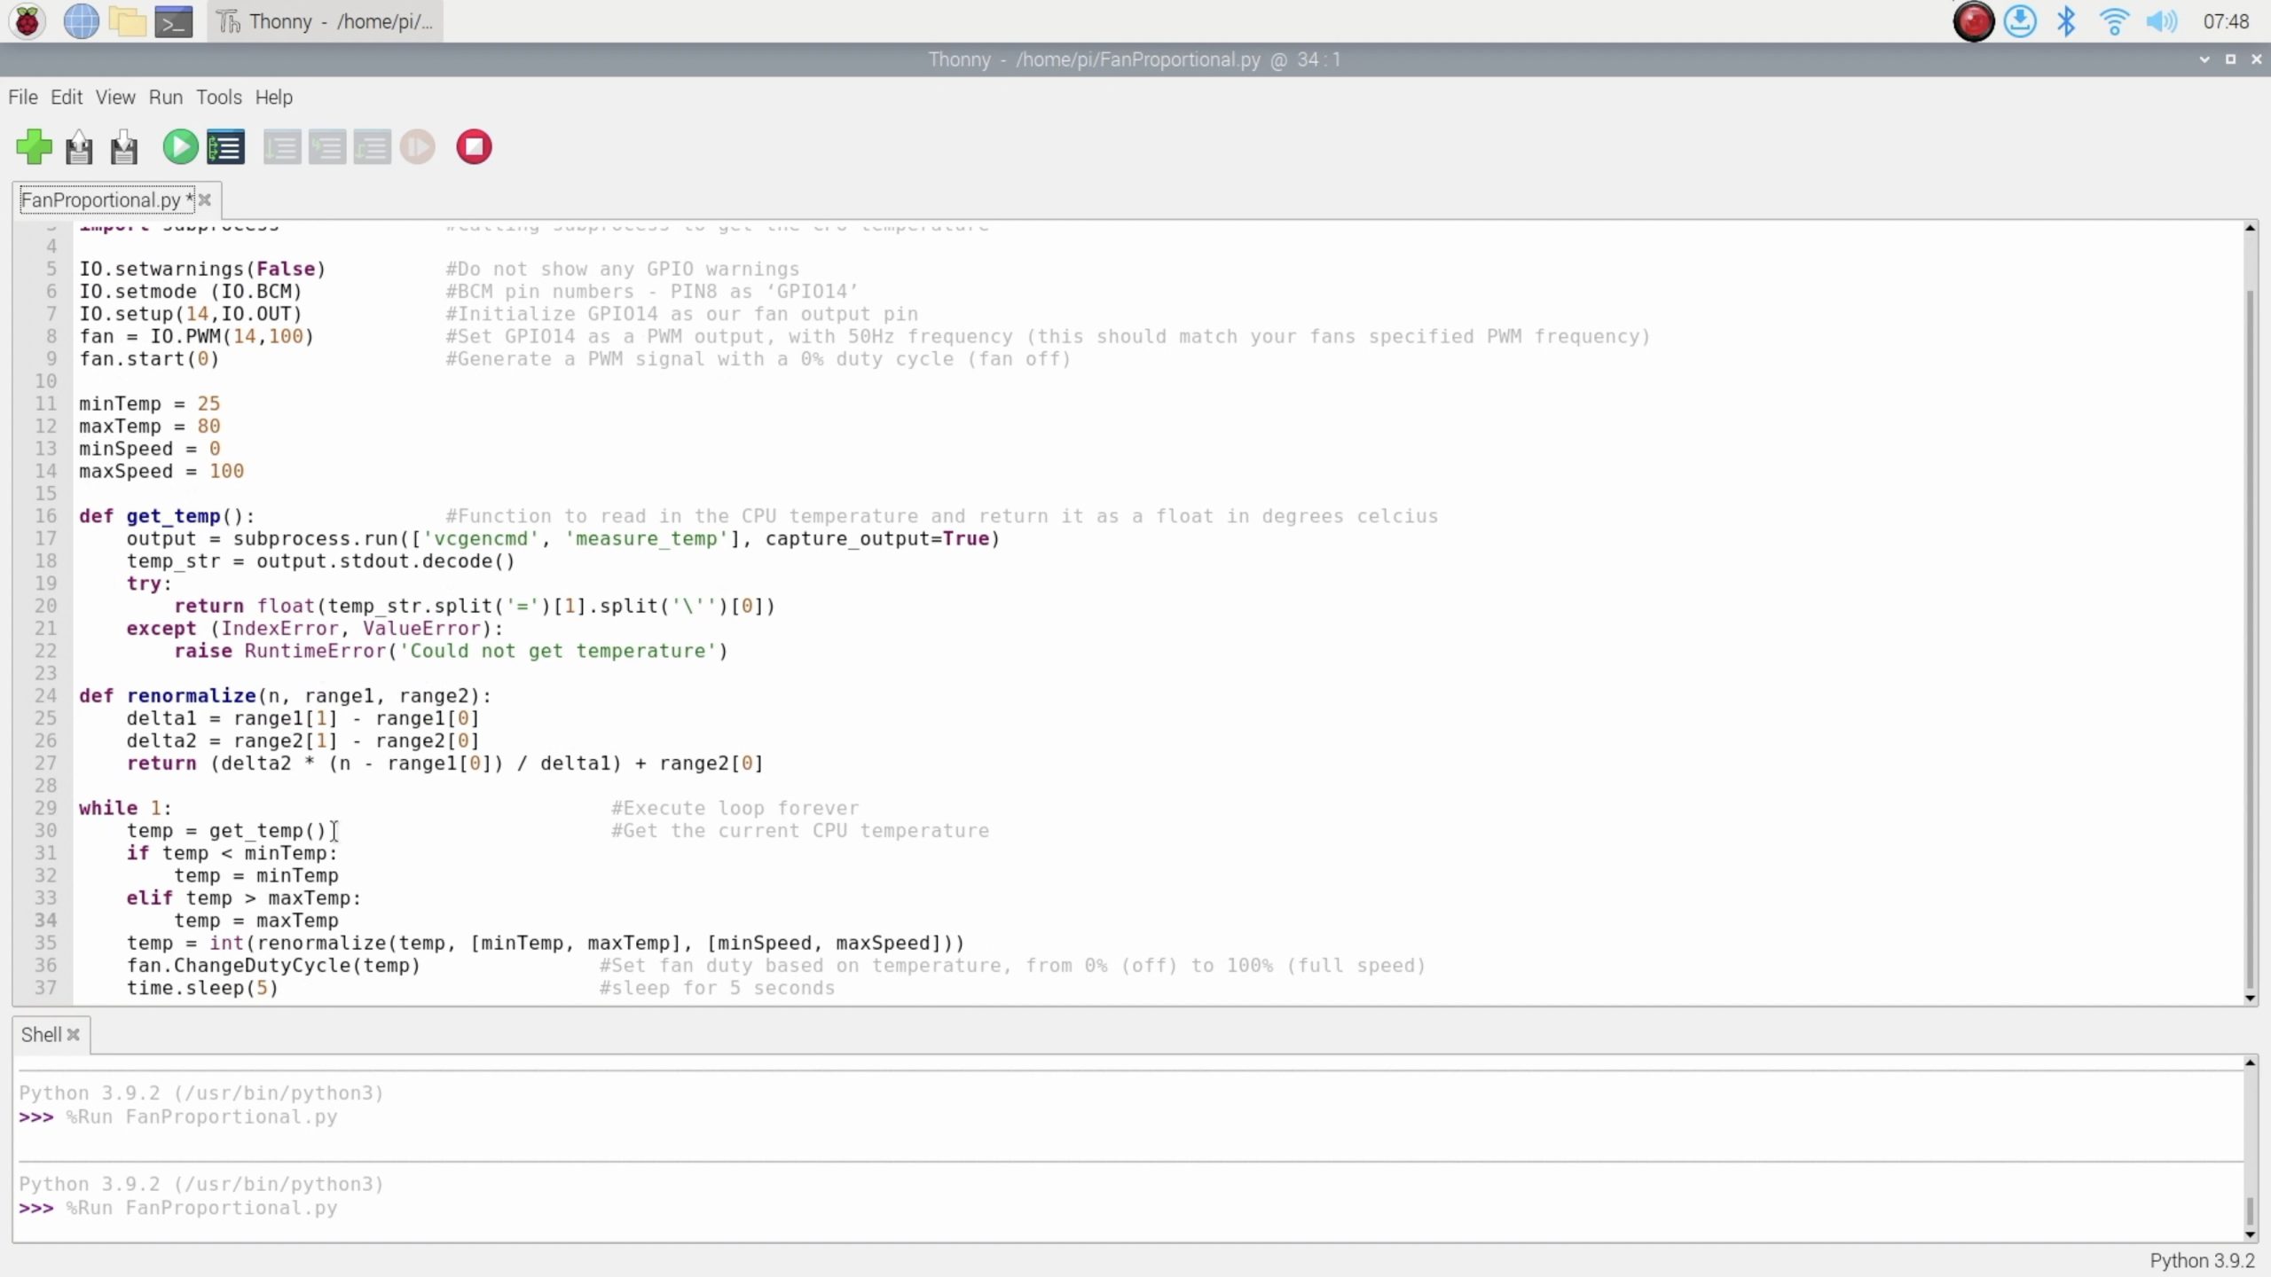Click the green New file plus icon
Viewport: 2271px width, 1277px height.
(34, 147)
